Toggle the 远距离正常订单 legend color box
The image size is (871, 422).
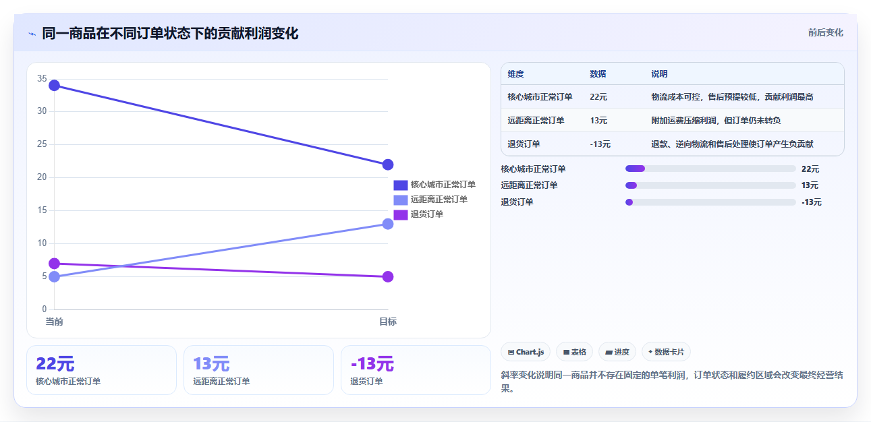point(401,200)
